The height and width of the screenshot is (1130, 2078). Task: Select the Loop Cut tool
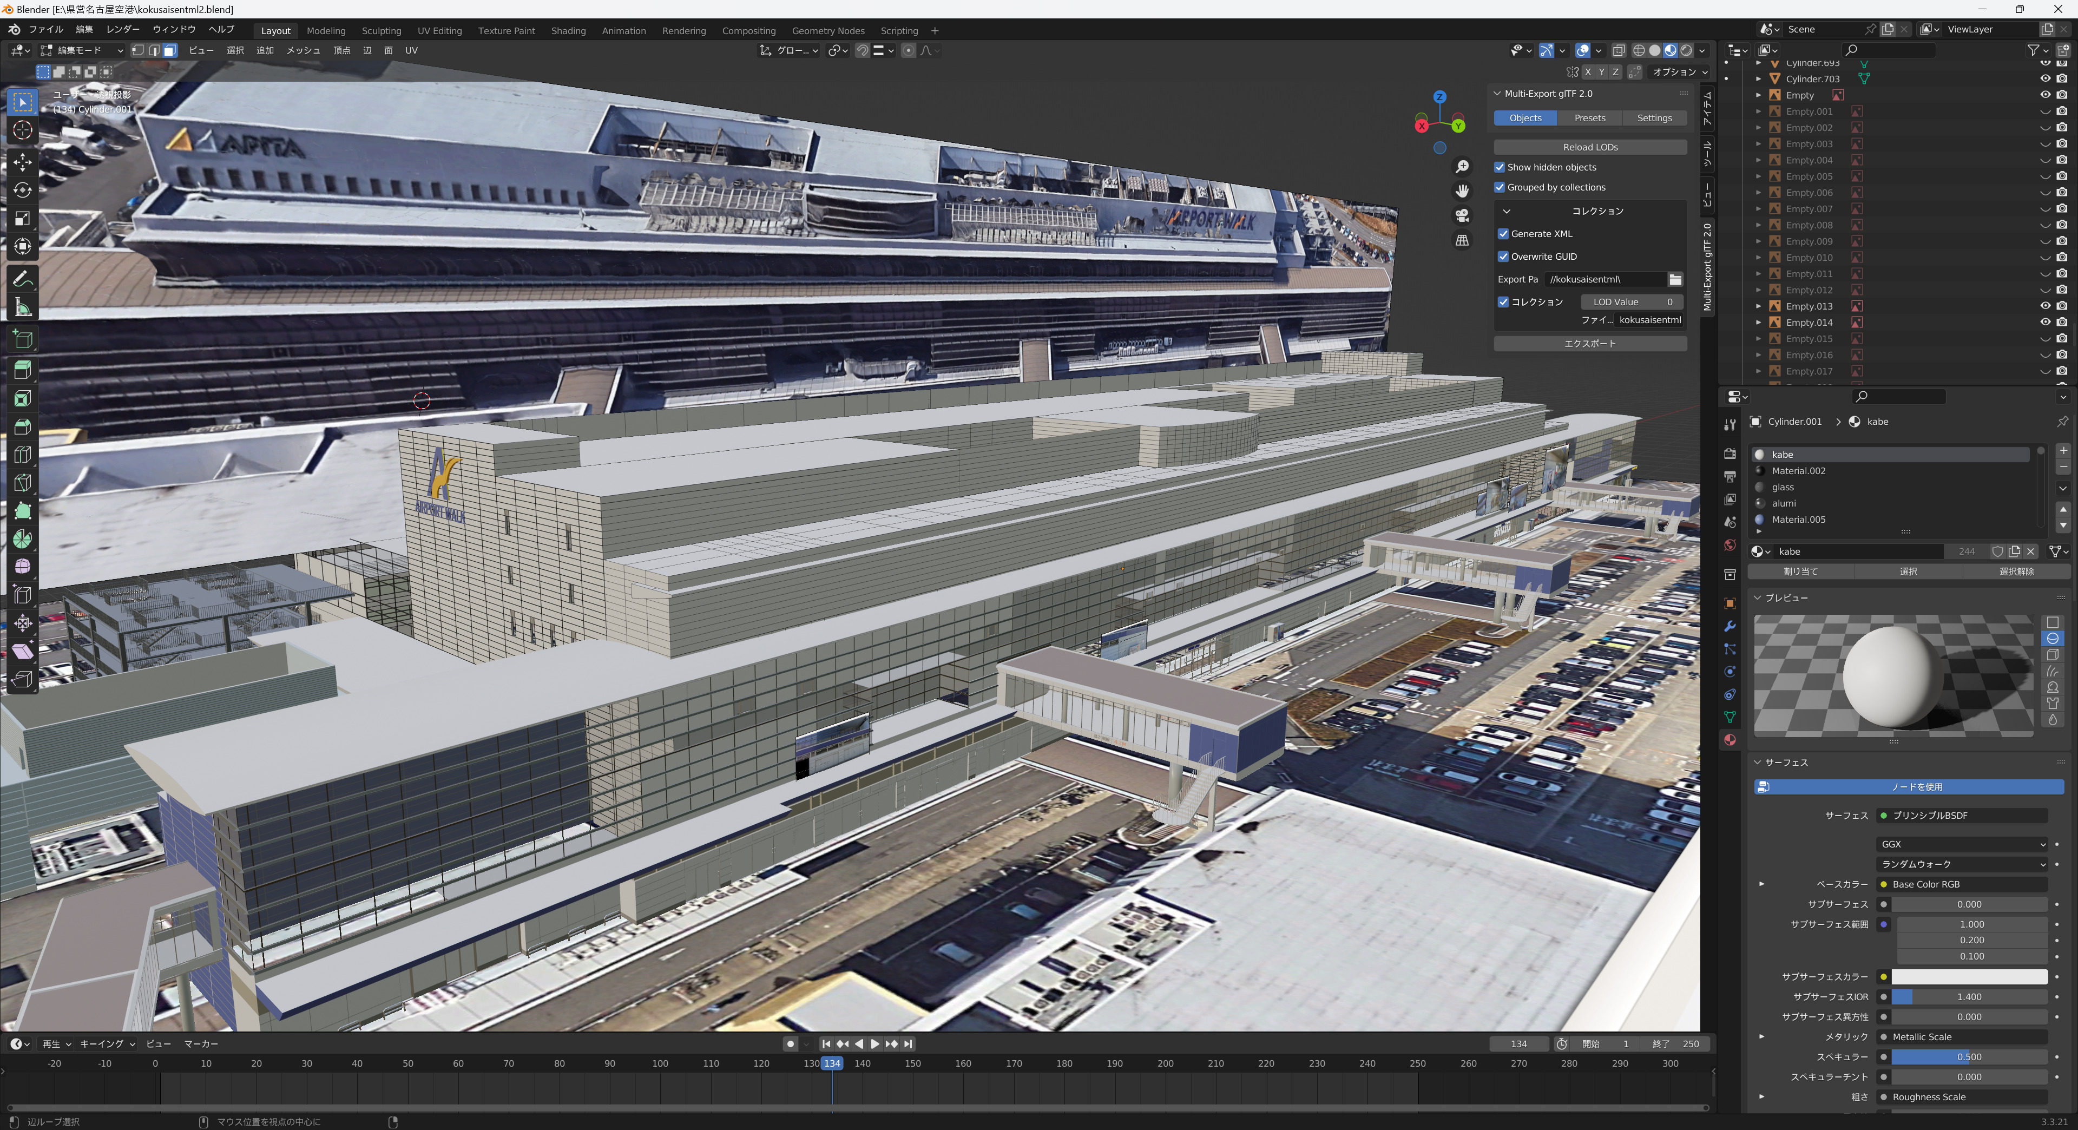click(23, 455)
